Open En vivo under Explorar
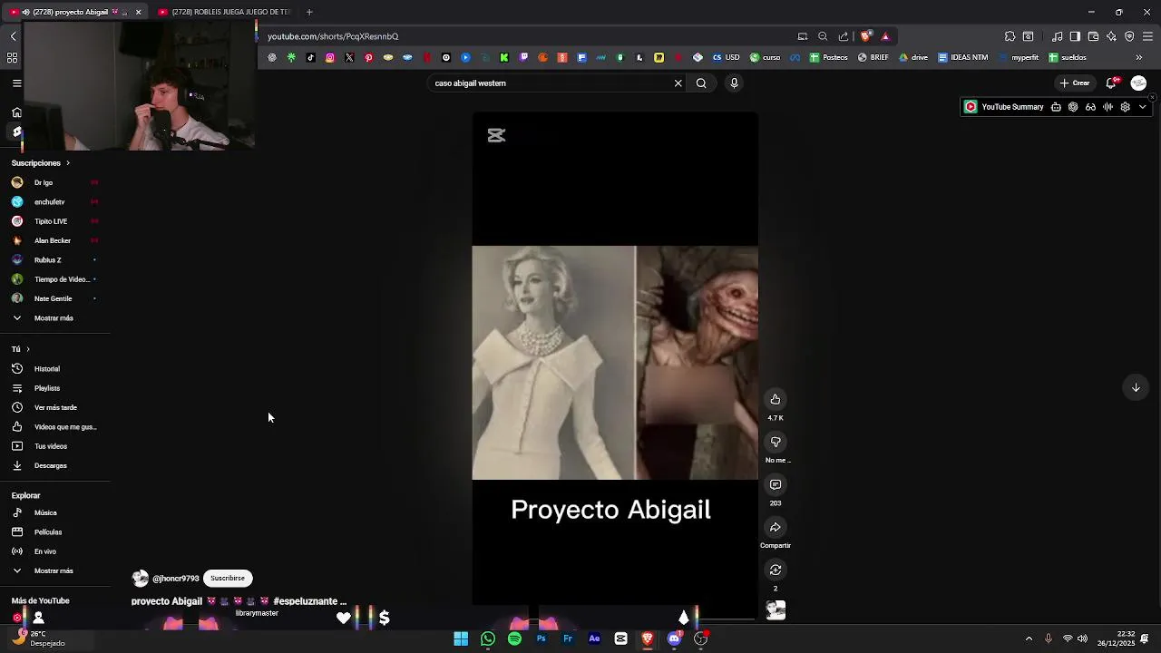1161x653 pixels. pos(45,551)
